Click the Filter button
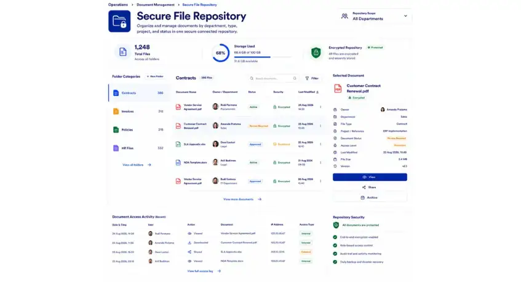The height and width of the screenshot is (282, 521). pyautogui.click(x=312, y=78)
